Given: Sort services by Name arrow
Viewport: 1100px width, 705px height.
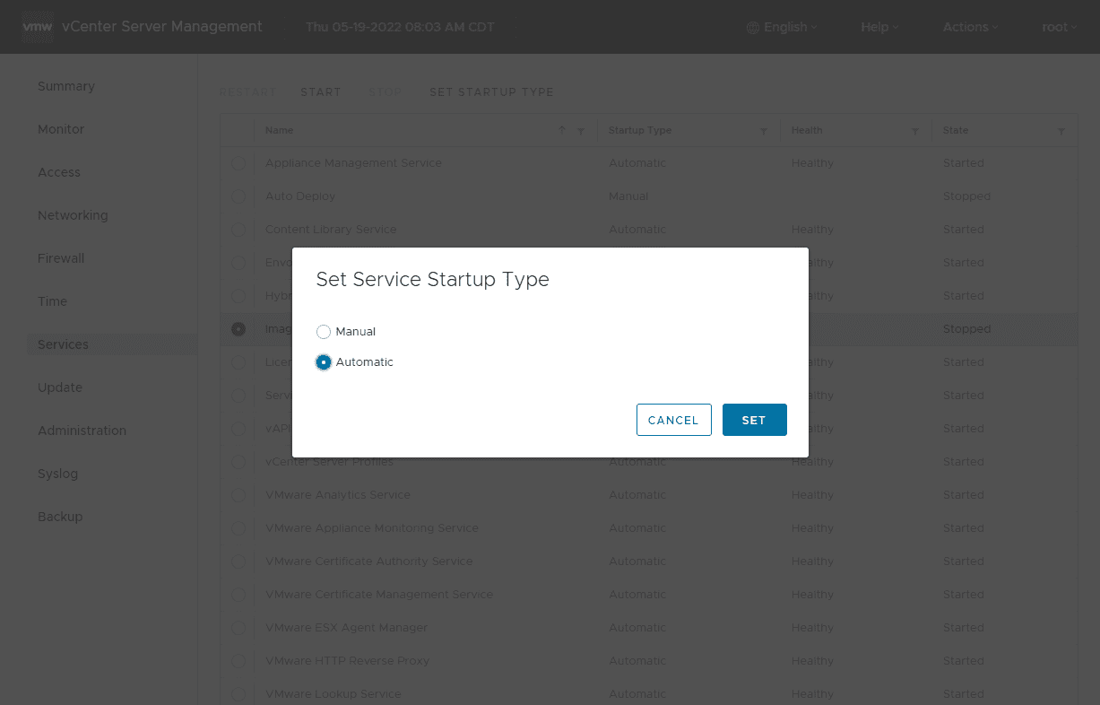Looking at the screenshot, I should pos(562,130).
